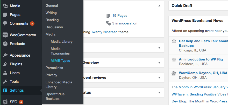Expand the recent reviews widget arrow

[159, 77]
